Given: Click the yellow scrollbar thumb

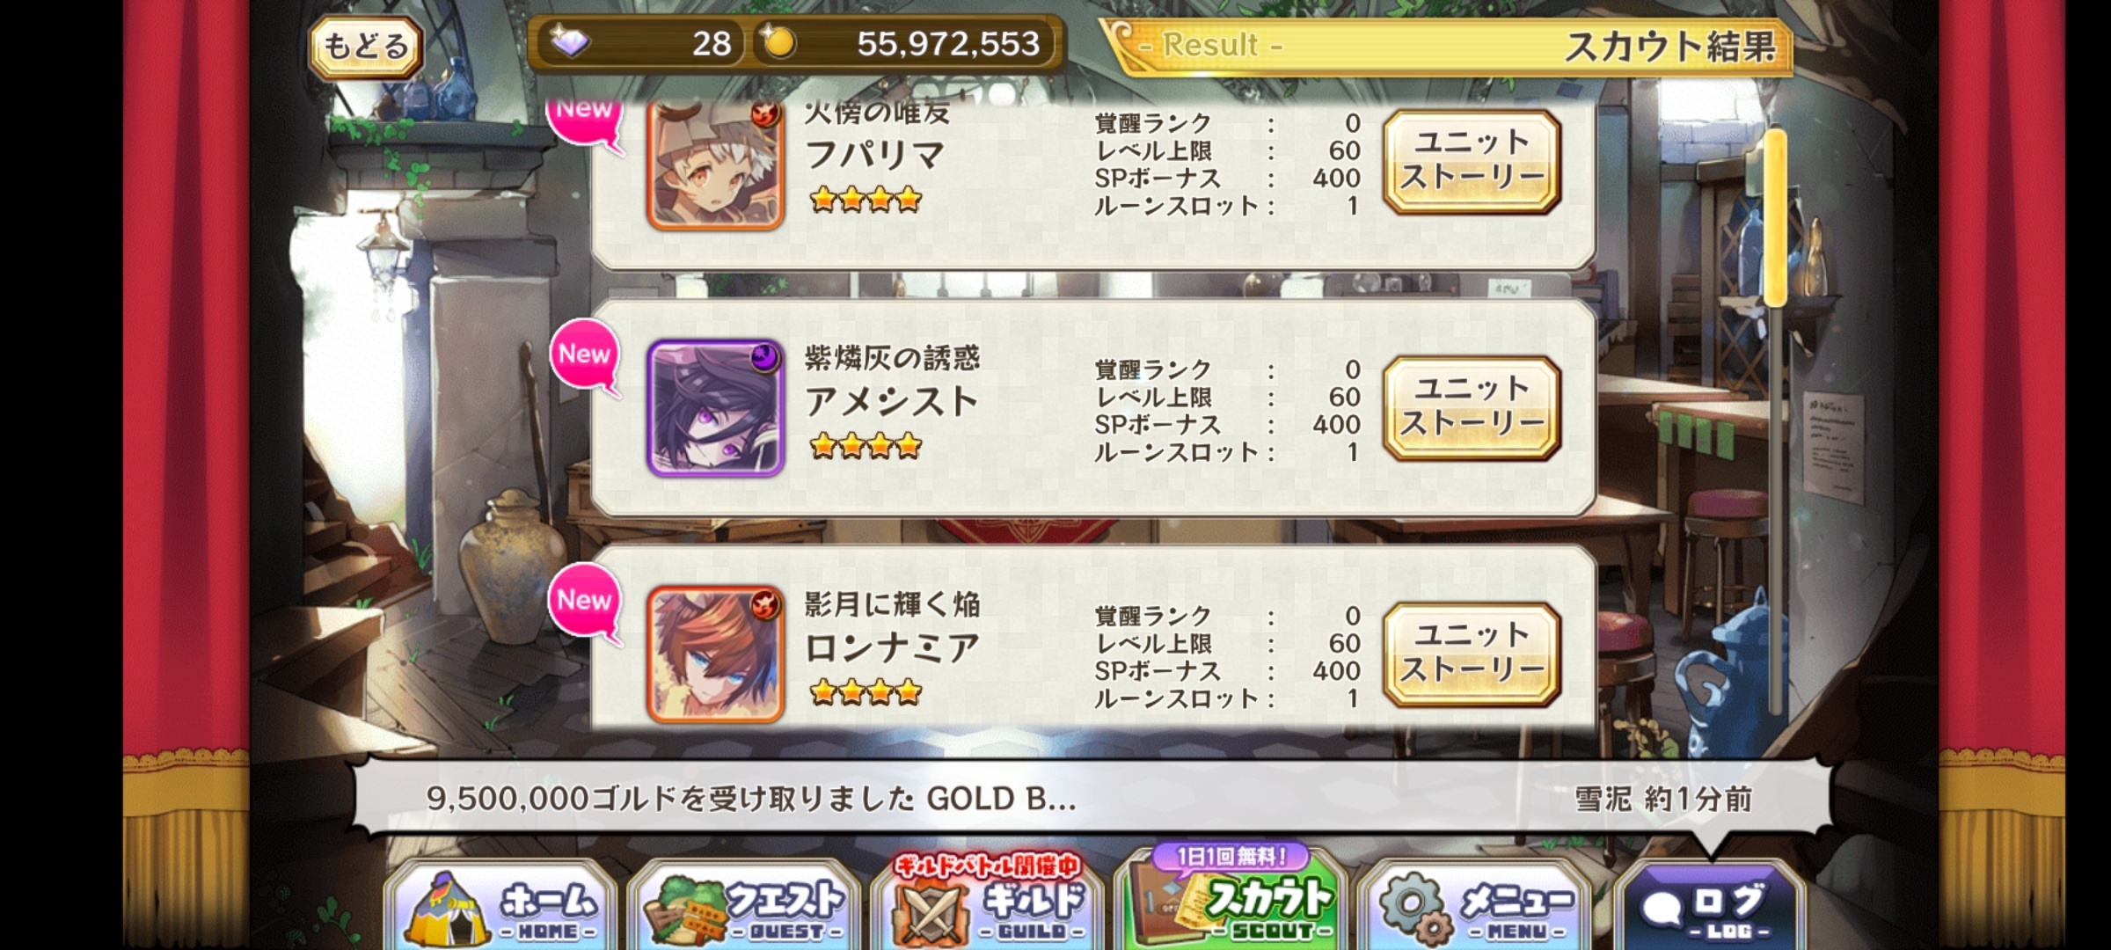Looking at the screenshot, I should (x=1773, y=218).
